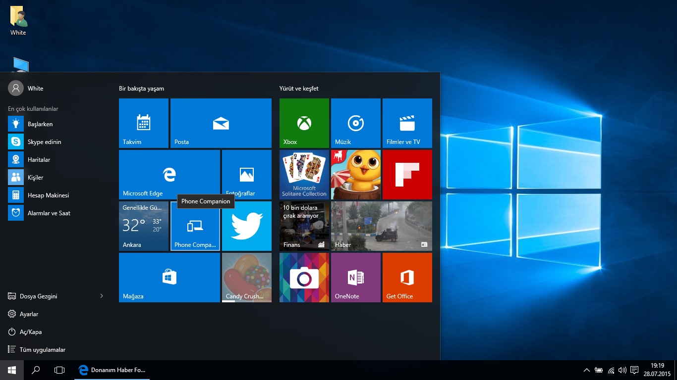Screen dimensions: 677x380
Task: Launch the Candy Crush tile
Action: (x=247, y=278)
